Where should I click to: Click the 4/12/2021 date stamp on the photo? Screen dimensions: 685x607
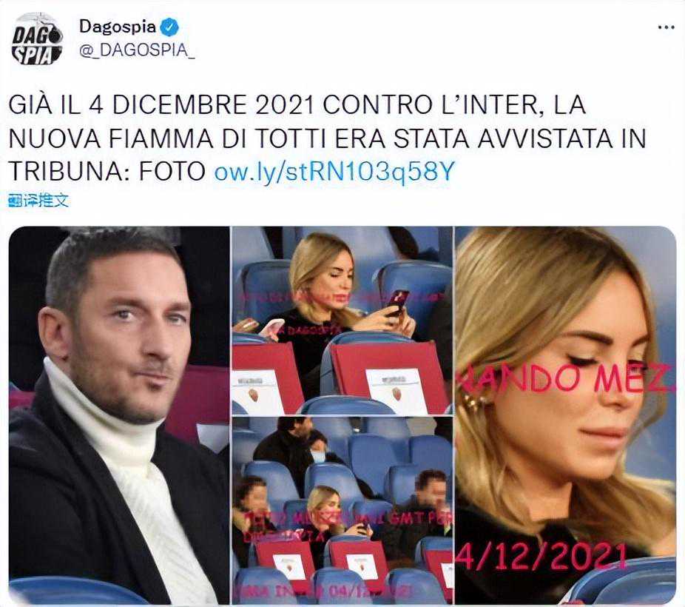click(x=541, y=556)
